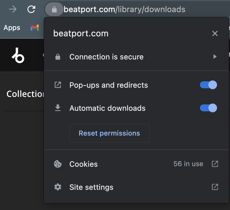
Task: Open the Cookies entry
Action: click(x=136, y=164)
